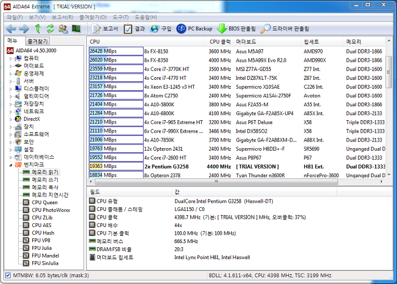Sort by the CPU 클럭 column header

[x=219, y=41]
